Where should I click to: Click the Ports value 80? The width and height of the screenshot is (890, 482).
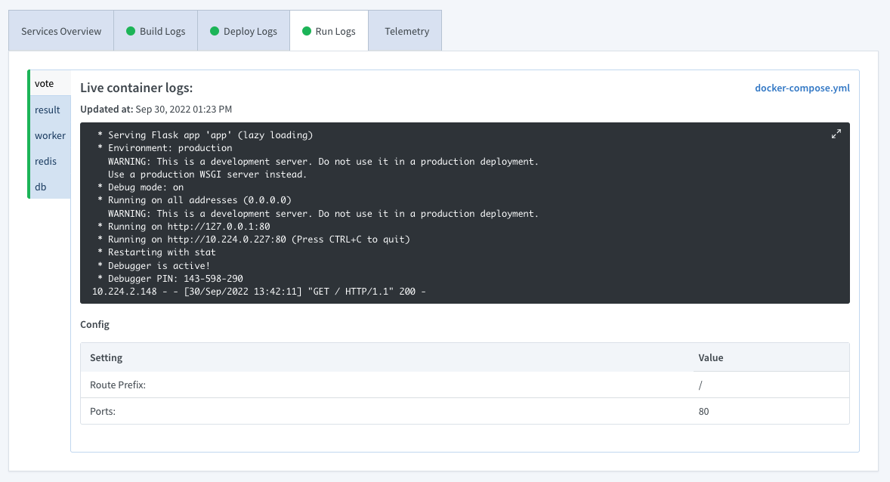(704, 411)
